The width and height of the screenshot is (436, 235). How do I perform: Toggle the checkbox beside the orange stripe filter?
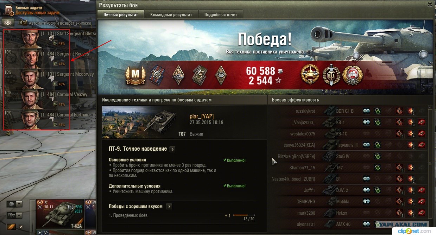(x=21, y=227)
